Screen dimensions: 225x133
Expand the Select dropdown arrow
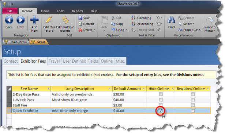pos(193,24)
